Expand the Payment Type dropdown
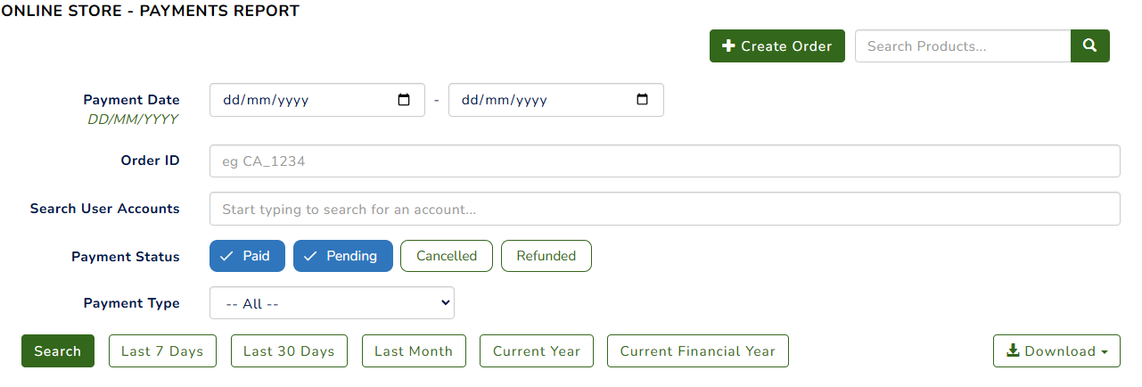This screenshot has width=1142, height=387. pos(332,303)
